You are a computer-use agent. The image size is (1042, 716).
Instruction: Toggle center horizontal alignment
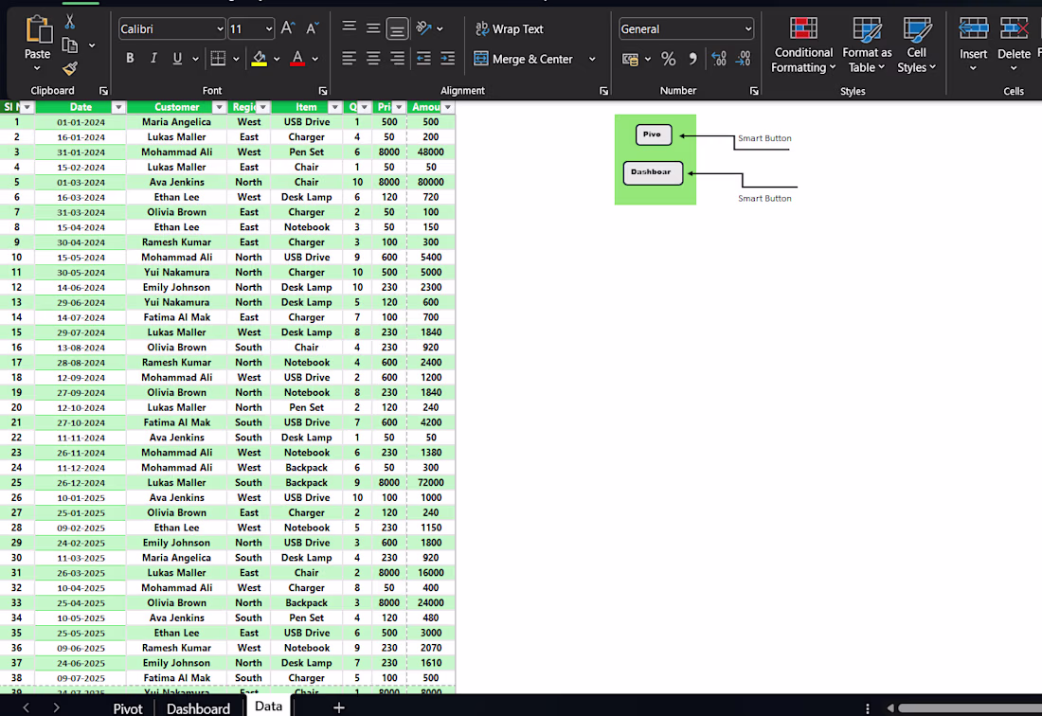[x=373, y=59]
